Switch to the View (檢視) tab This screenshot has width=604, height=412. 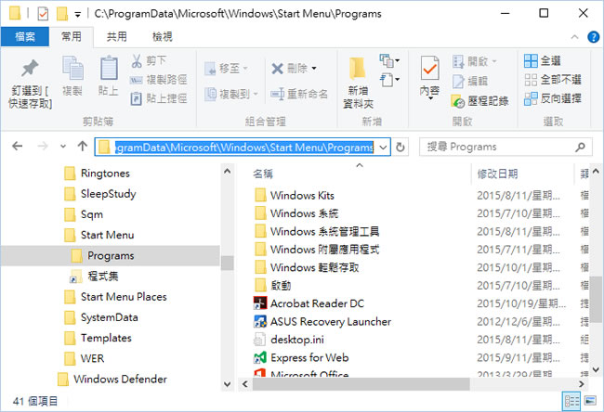point(163,36)
